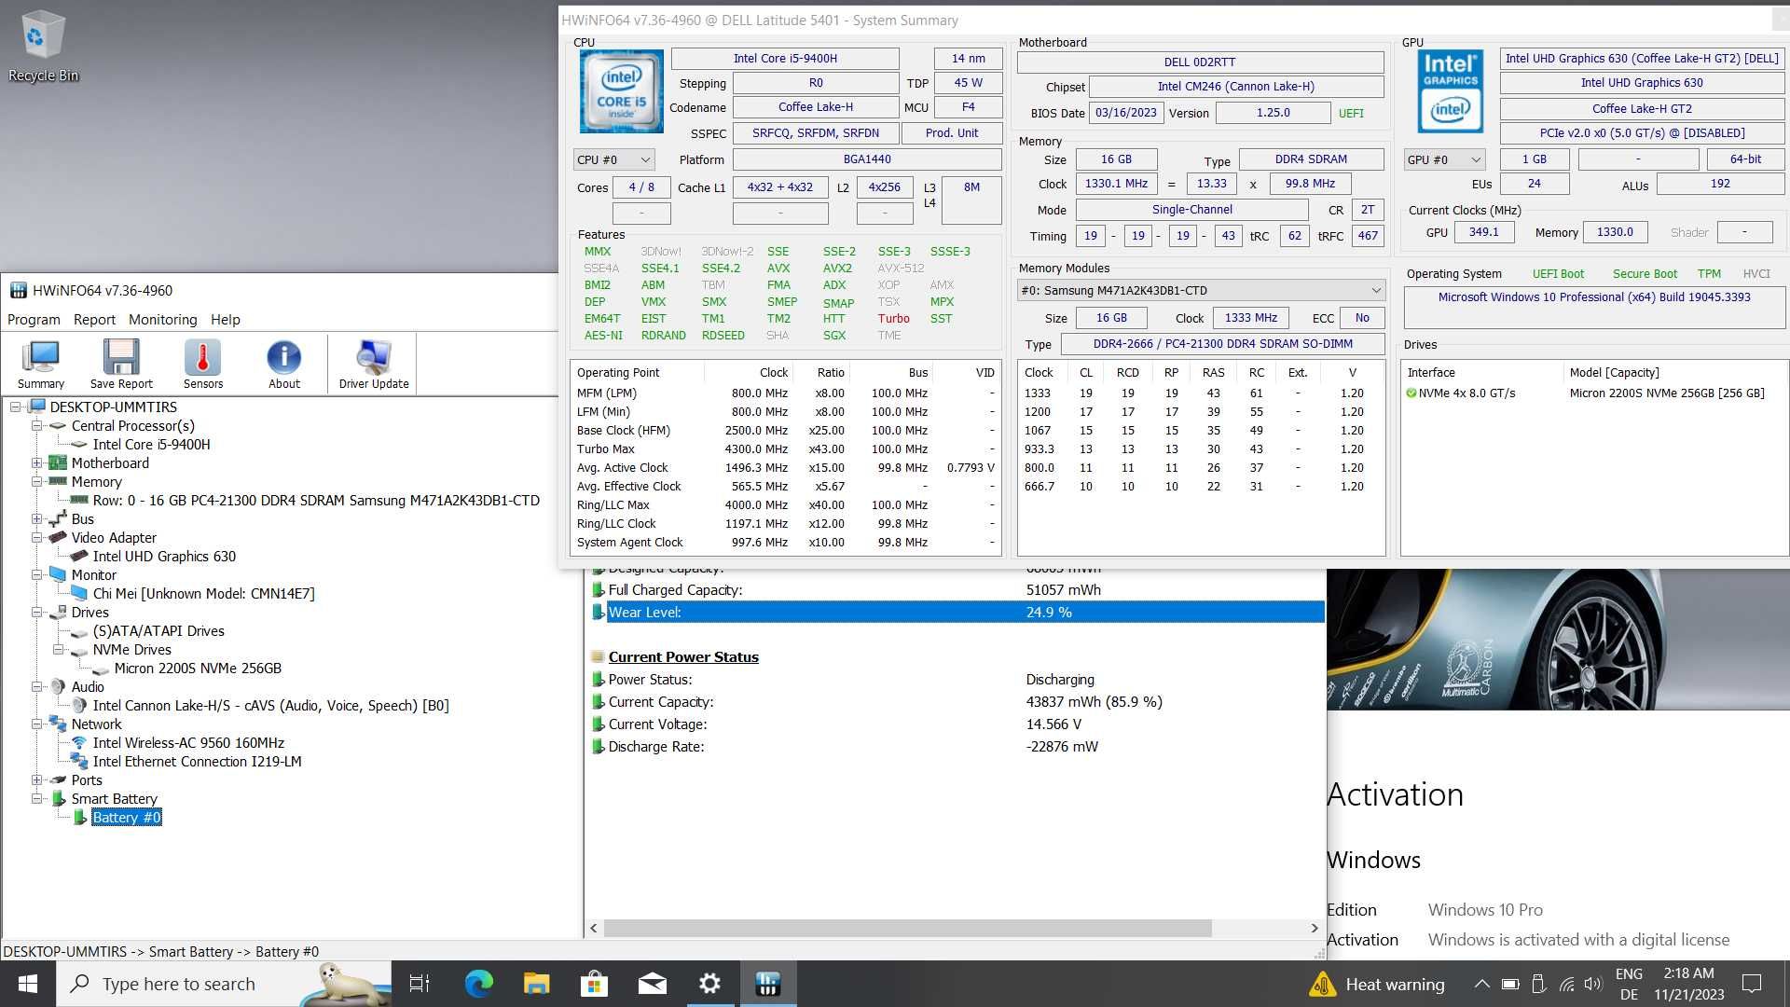Select Battery #0 tree item
This screenshot has width=1790, height=1007.
click(127, 818)
